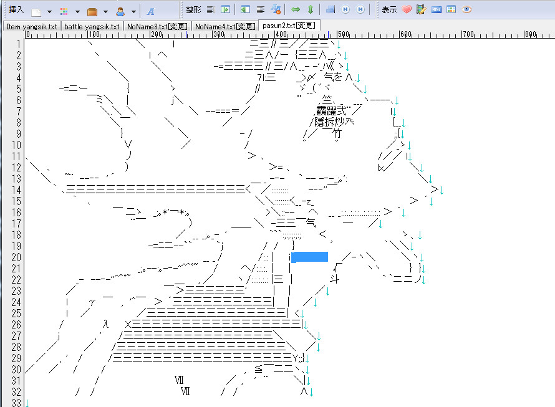555x407 pixels.
Task: Click the blank page insert icon
Action: [x=37, y=11]
